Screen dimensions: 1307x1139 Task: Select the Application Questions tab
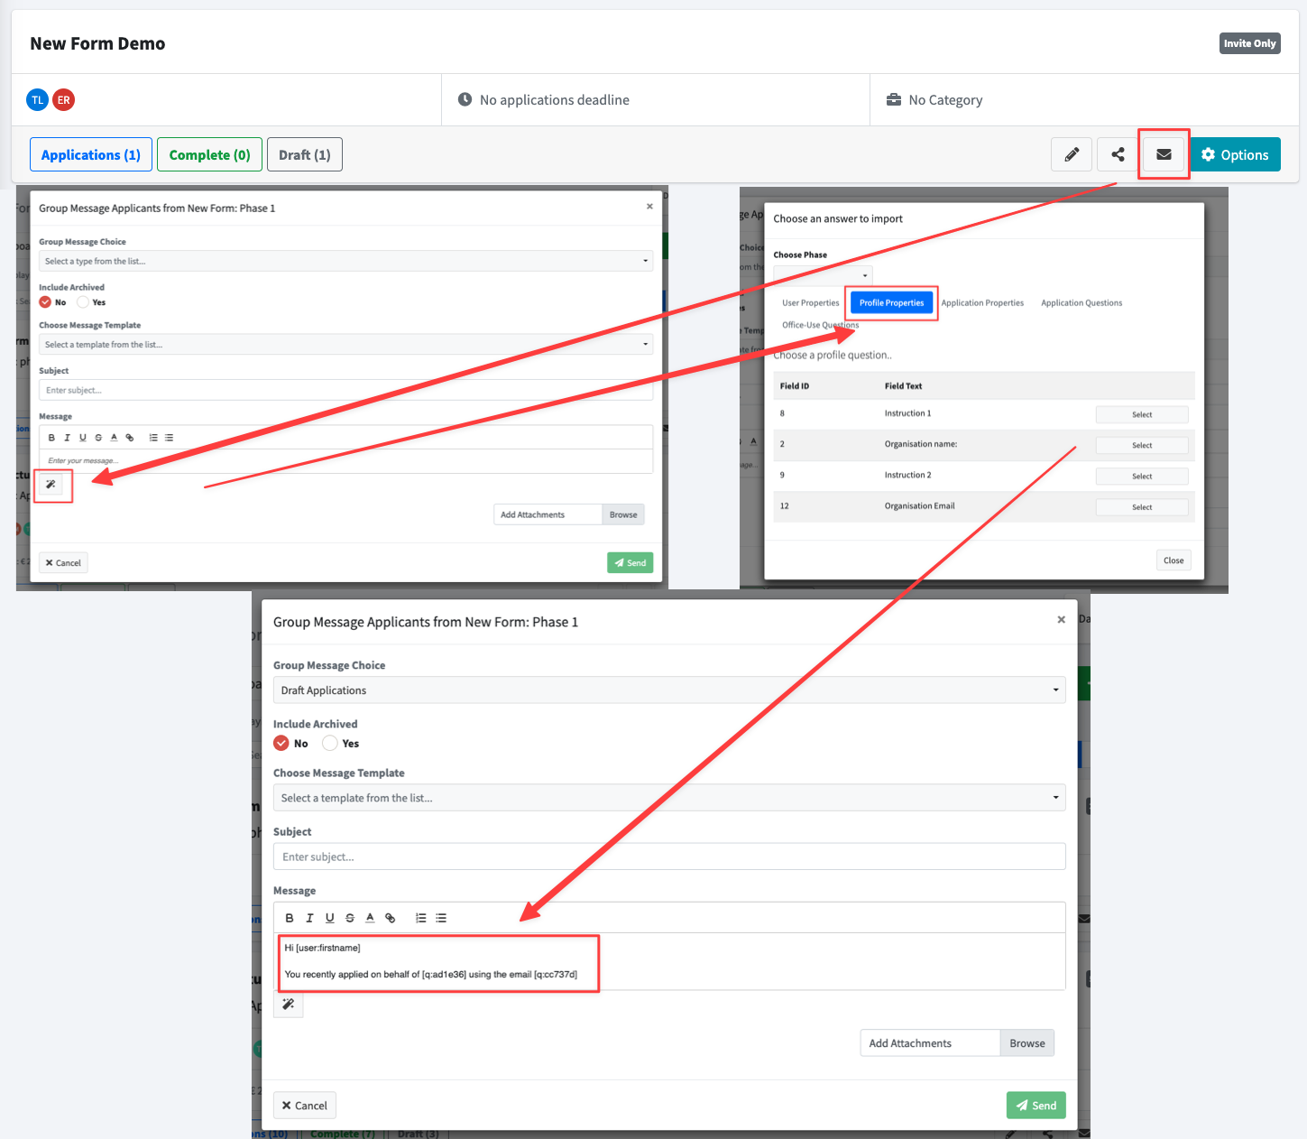pos(1081,303)
